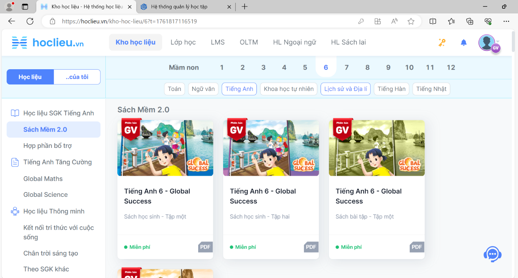Select grade 7 tab
Image resolution: width=518 pixels, height=278 pixels.
point(347,67)
